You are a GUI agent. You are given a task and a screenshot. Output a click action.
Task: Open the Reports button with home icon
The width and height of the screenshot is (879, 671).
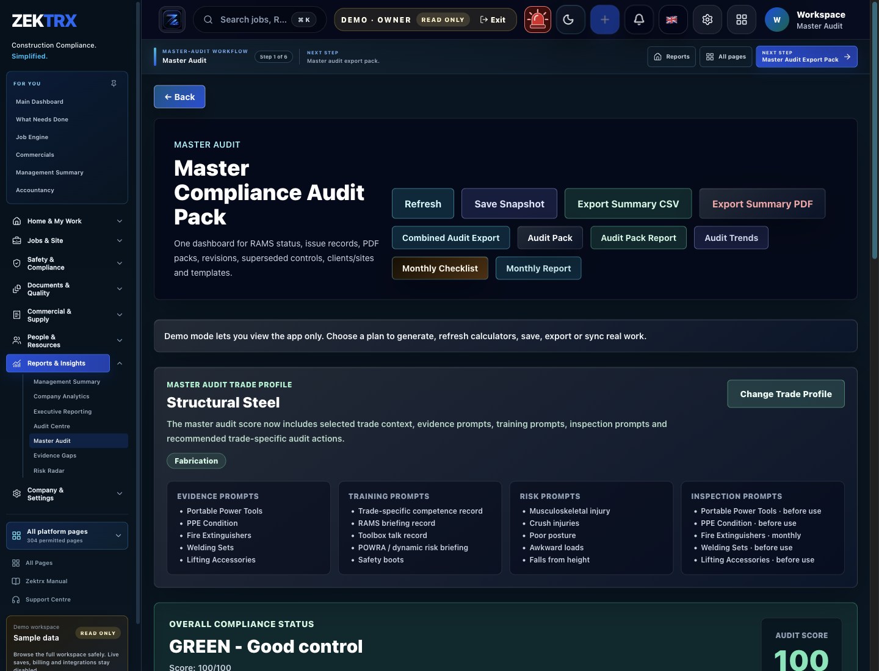671,57
